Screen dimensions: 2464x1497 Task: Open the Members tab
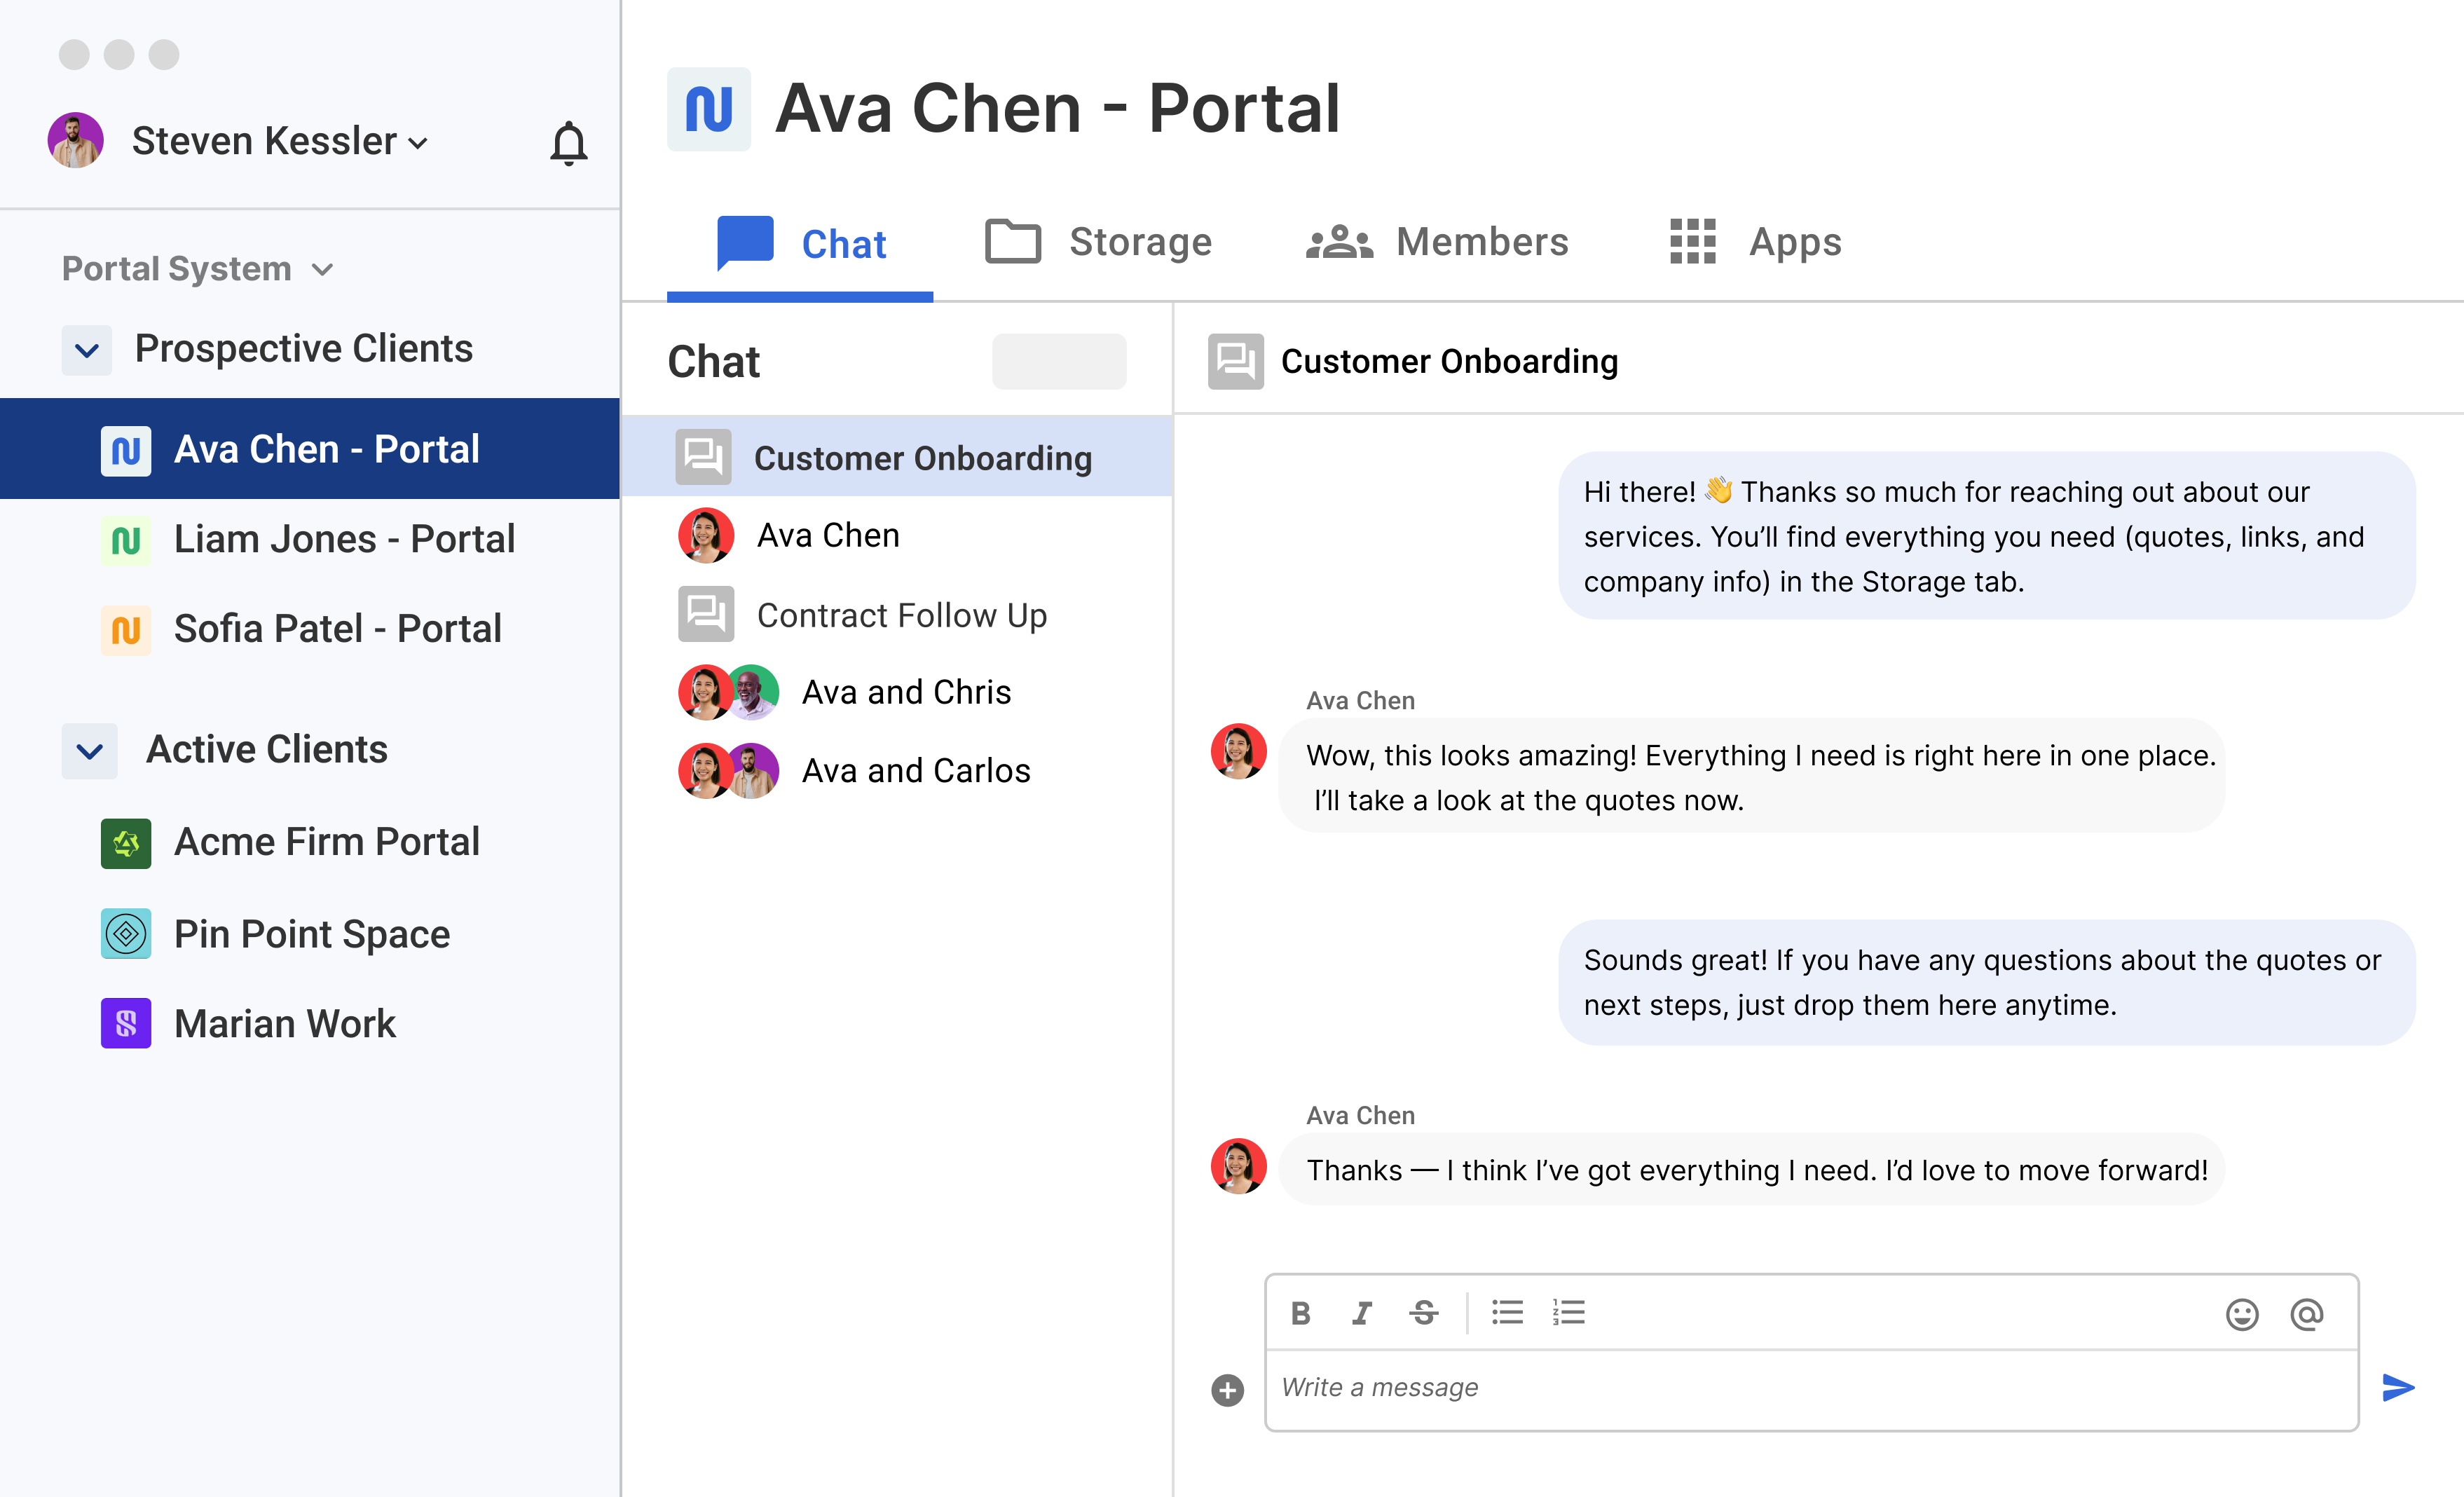(x=1438, y=242)
